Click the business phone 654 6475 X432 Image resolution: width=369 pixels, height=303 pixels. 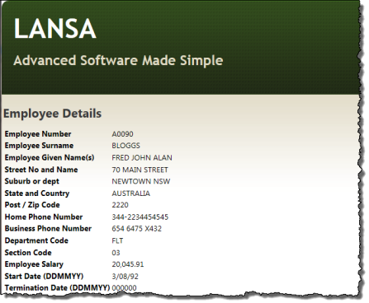click(x=137, y=229)
